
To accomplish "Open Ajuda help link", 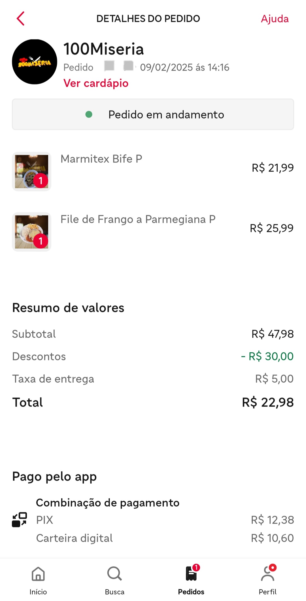I will tap(275, 19).
